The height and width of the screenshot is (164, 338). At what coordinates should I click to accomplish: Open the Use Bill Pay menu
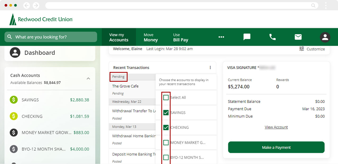[x=181, y=37]
